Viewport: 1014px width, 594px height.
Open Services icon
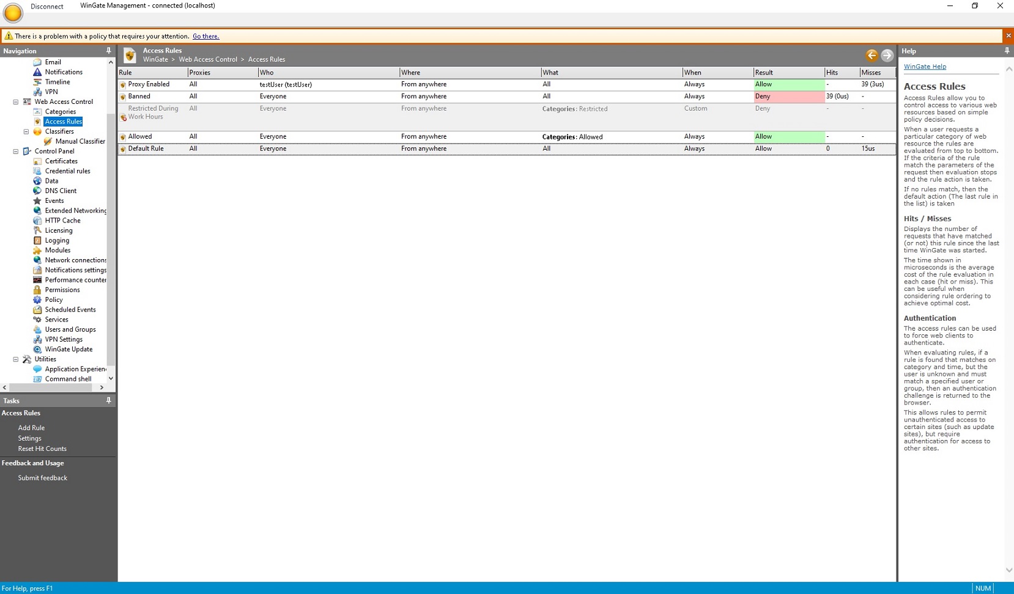[x=37, y=320]
